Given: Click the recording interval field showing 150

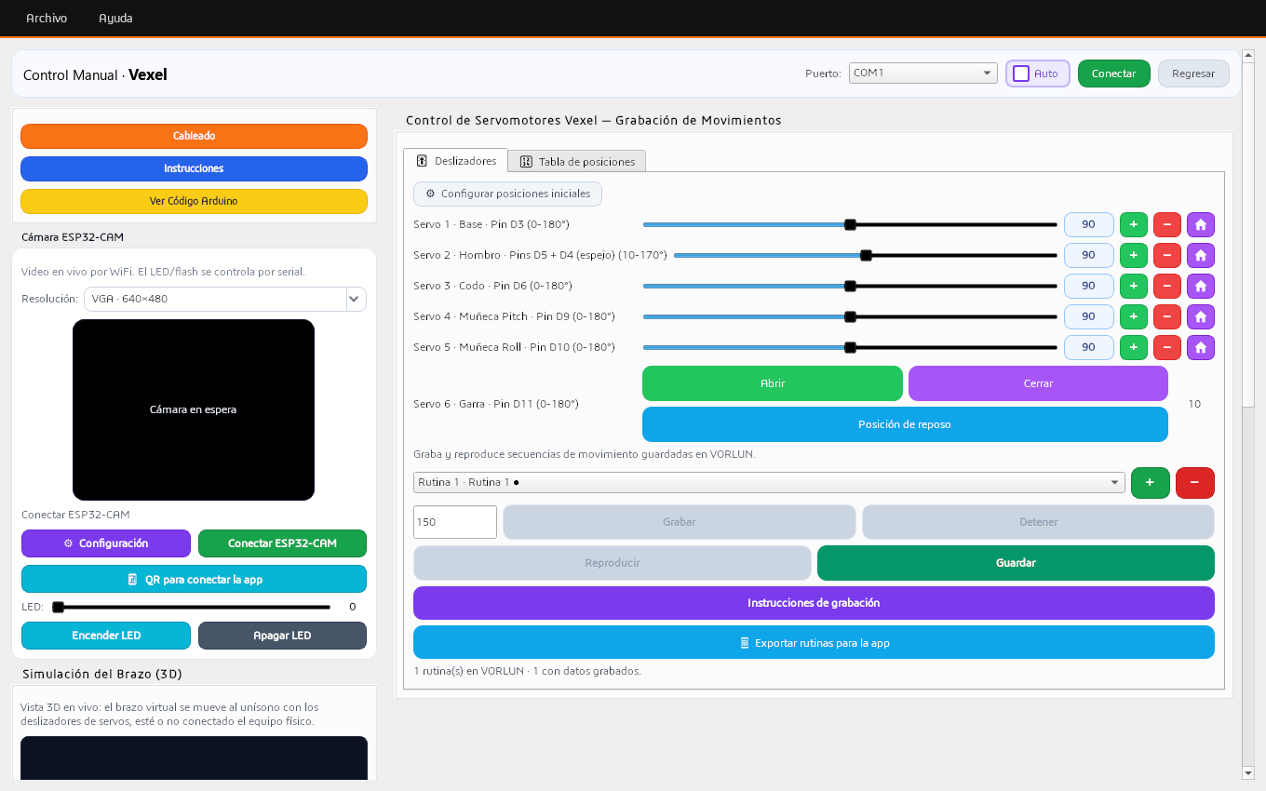Looking at the screenshot, I should click(x=455, y=522).
